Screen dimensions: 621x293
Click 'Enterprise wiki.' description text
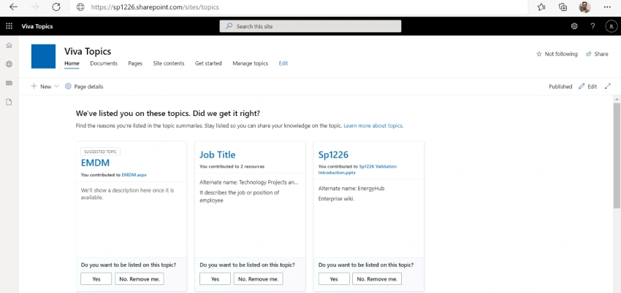(336, 199)
